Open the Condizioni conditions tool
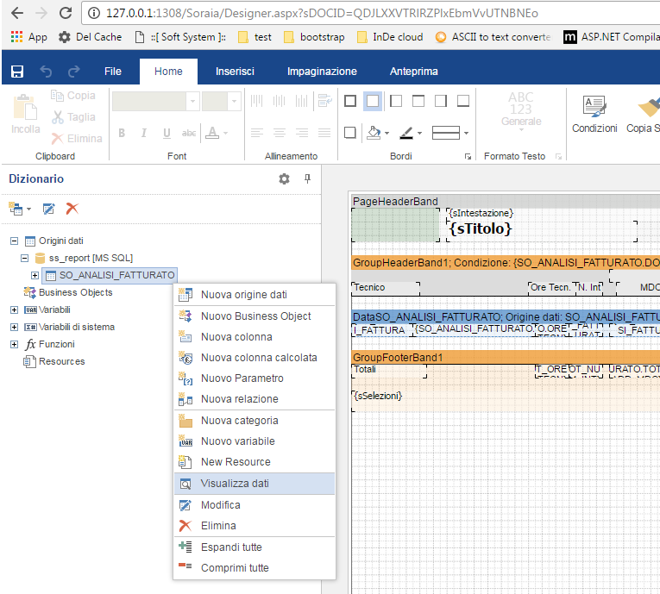660x594 pixels. 594,114
